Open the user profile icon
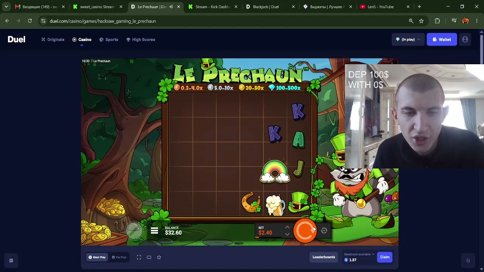 465,39
